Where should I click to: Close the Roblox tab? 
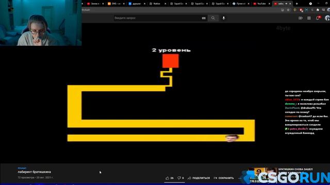coord(165,4)
